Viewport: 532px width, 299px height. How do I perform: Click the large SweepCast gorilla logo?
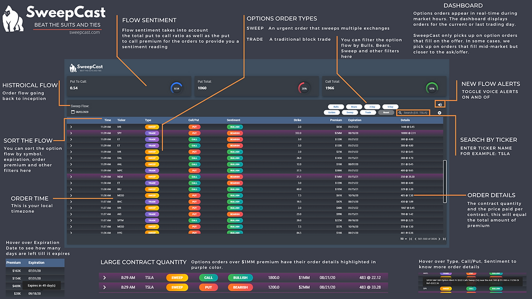(13, 19)
